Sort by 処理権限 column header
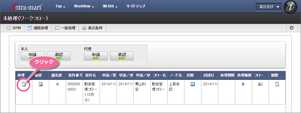 pos(243,75)
